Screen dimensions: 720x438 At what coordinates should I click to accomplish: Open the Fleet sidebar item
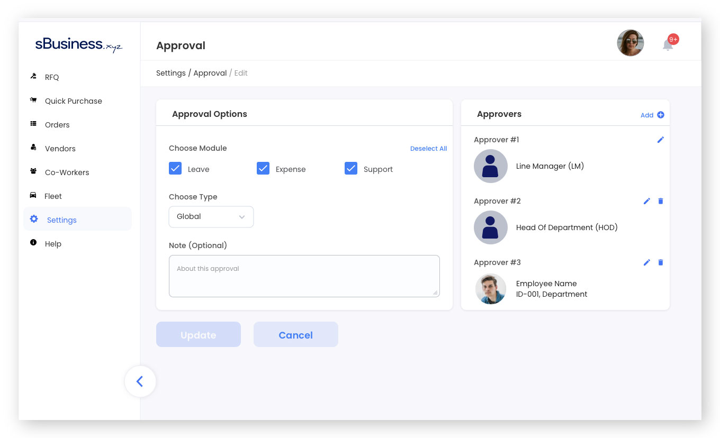[x=53, y=196]
